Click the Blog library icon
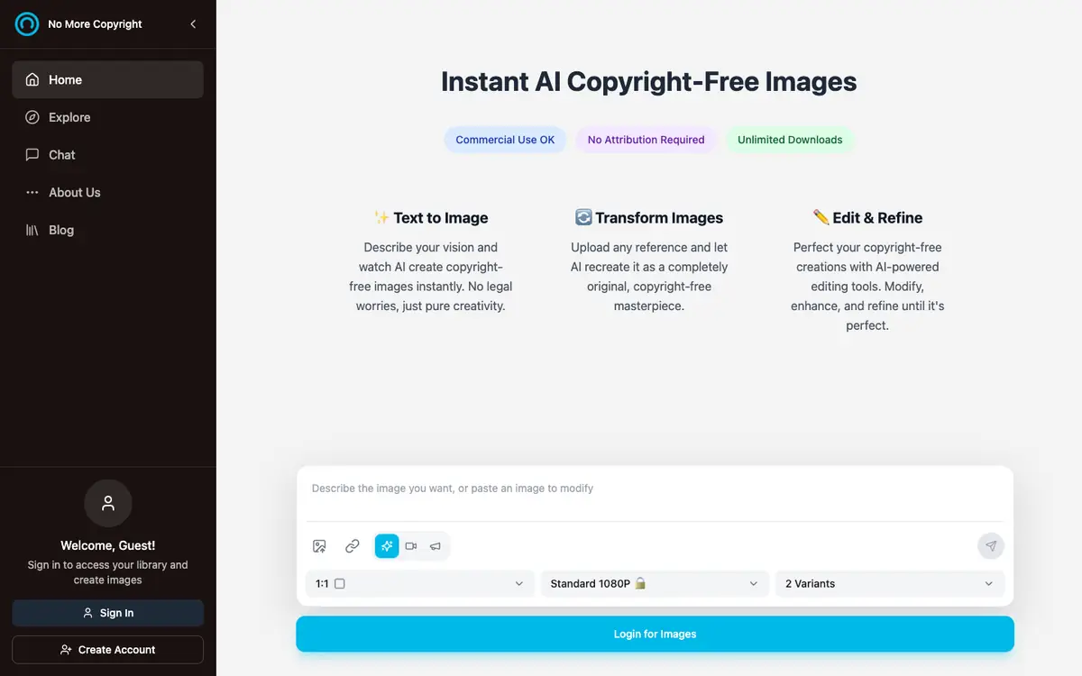The height and width of the screenshot is (676, 1082). coord(32,230)
